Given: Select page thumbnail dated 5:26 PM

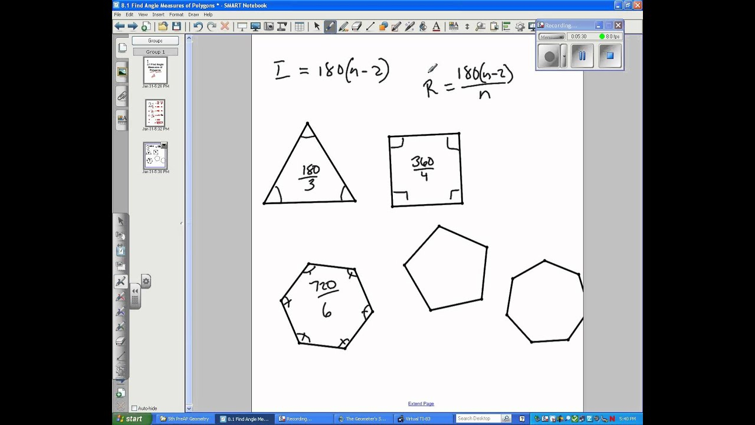Looking at the screenshot, I should click(155, 70).
